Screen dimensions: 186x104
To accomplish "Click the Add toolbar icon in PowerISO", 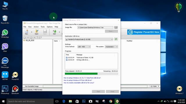I will pyautogui.click(x=54, y=32).
